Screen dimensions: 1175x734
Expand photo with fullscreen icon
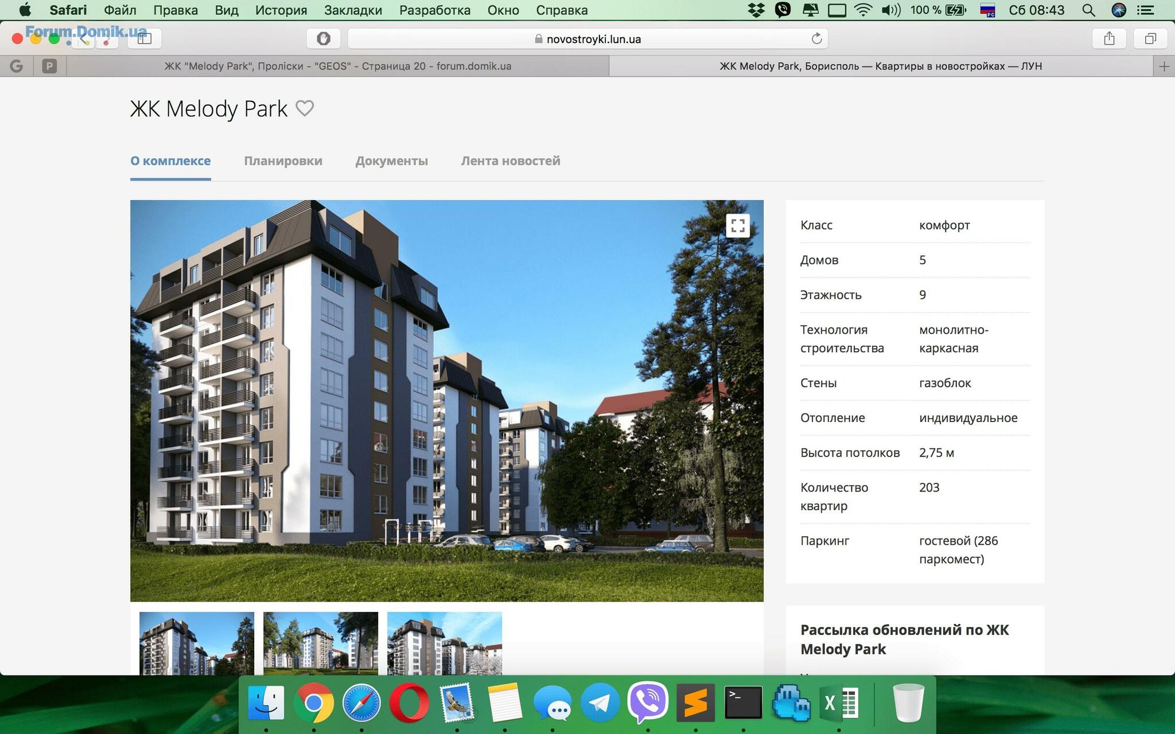click(738, 225)
